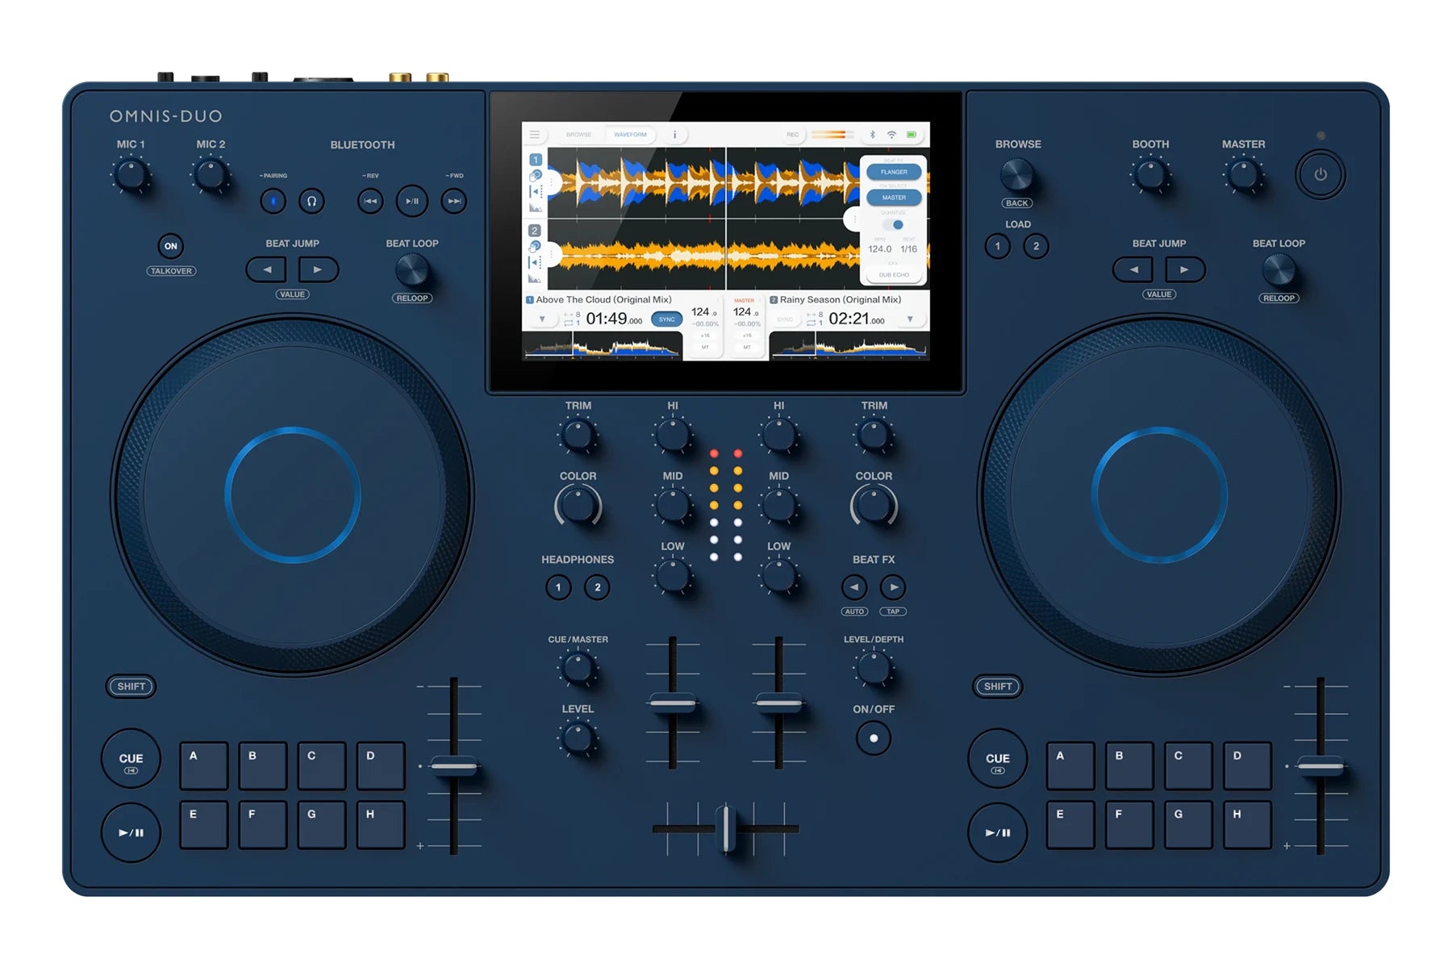Tap the REC icon to start recording

793,135
